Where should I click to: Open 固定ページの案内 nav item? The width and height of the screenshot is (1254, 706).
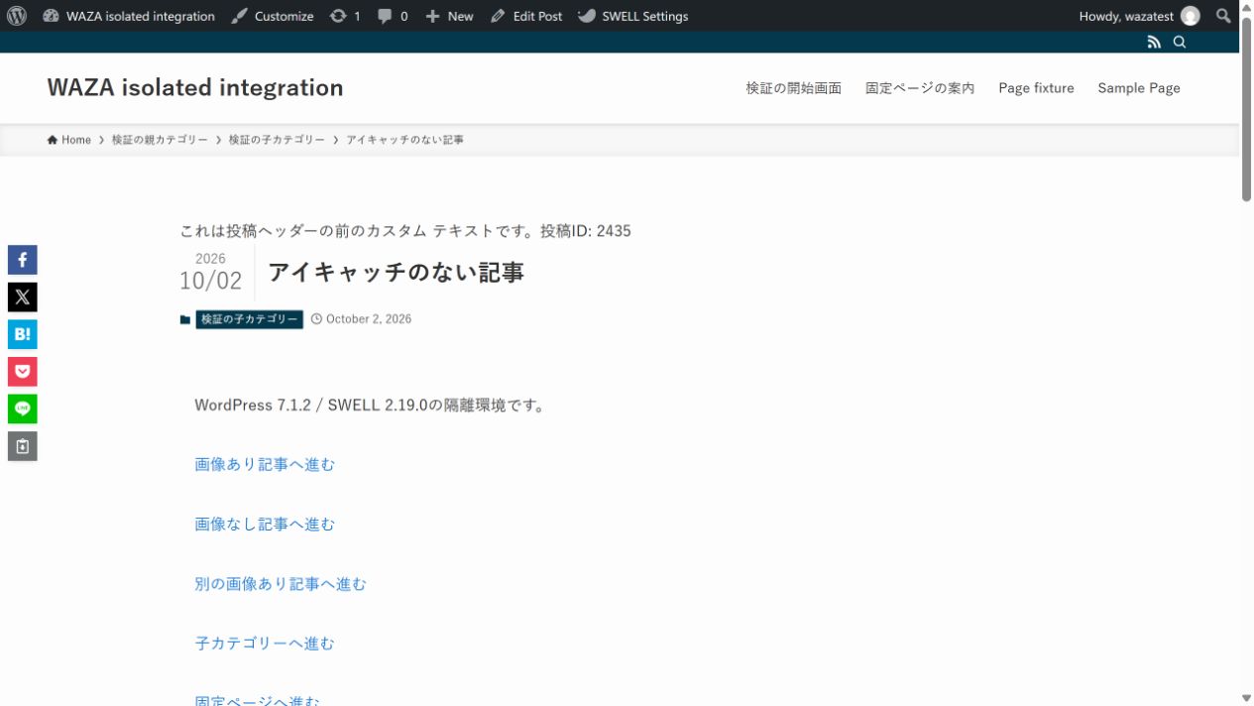(920, 88)
